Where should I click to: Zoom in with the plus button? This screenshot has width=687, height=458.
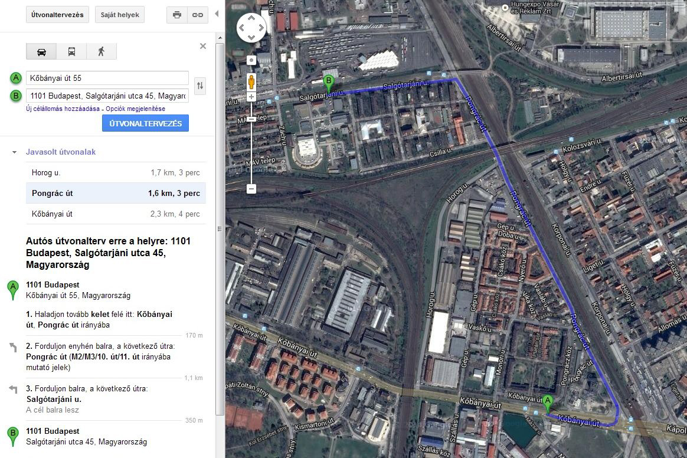point(251,97)
